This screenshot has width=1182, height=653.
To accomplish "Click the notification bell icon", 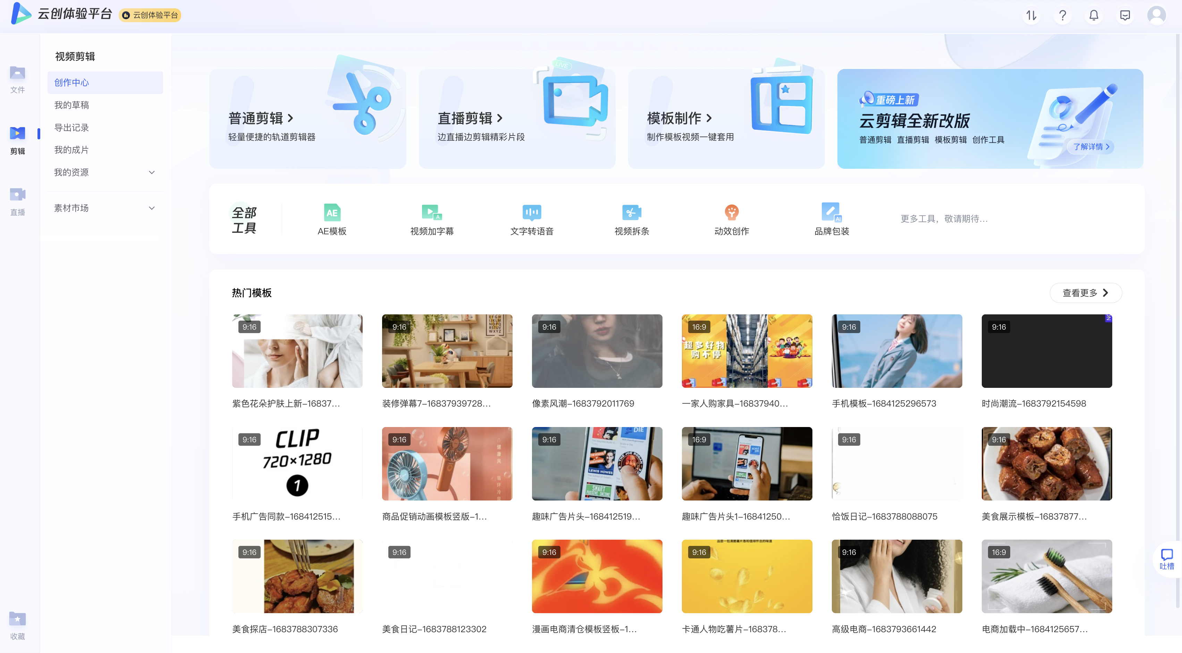I will pyautogui.click(x=1094, y=16).
